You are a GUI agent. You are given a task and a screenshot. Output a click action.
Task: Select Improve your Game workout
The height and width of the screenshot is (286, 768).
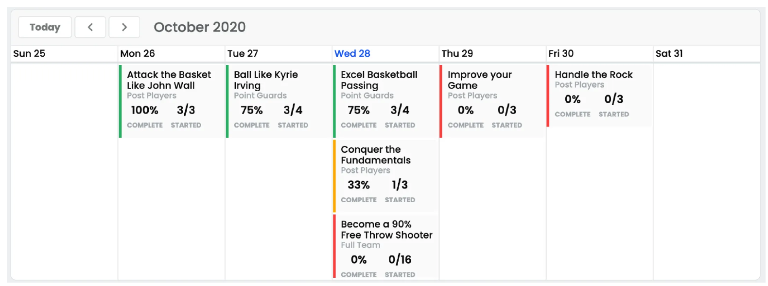click(479, 80)
